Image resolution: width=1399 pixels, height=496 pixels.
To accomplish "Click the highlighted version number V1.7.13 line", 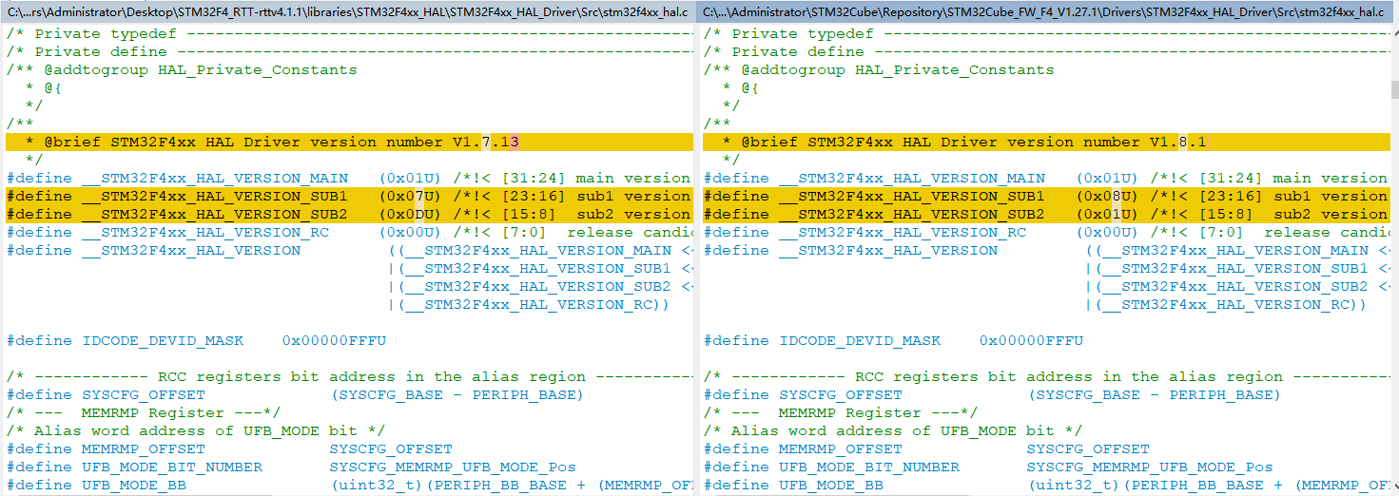I will [348, 143].
